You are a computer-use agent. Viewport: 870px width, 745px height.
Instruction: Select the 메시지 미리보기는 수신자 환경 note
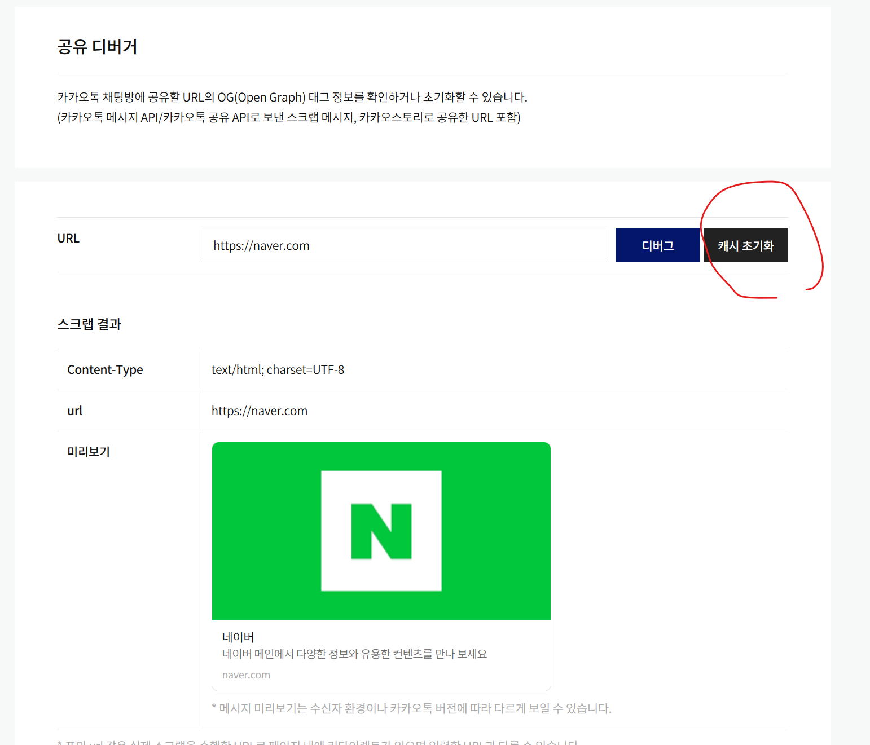tap(411, 708)
